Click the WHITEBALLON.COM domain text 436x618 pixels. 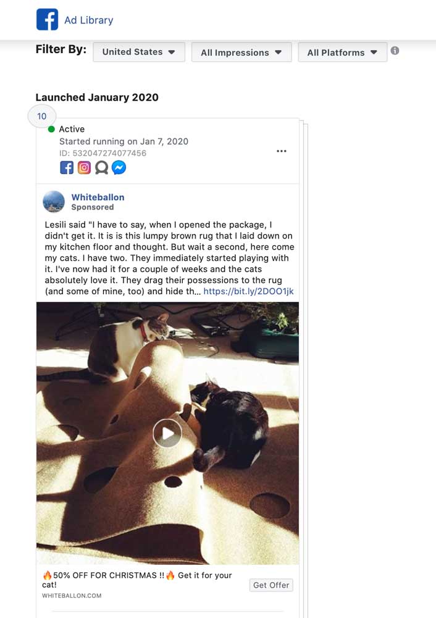[x=72, y=596]
